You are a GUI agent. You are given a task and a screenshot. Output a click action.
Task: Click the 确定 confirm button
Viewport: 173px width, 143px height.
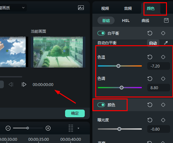pyautogui.click(x=75, y=113)
